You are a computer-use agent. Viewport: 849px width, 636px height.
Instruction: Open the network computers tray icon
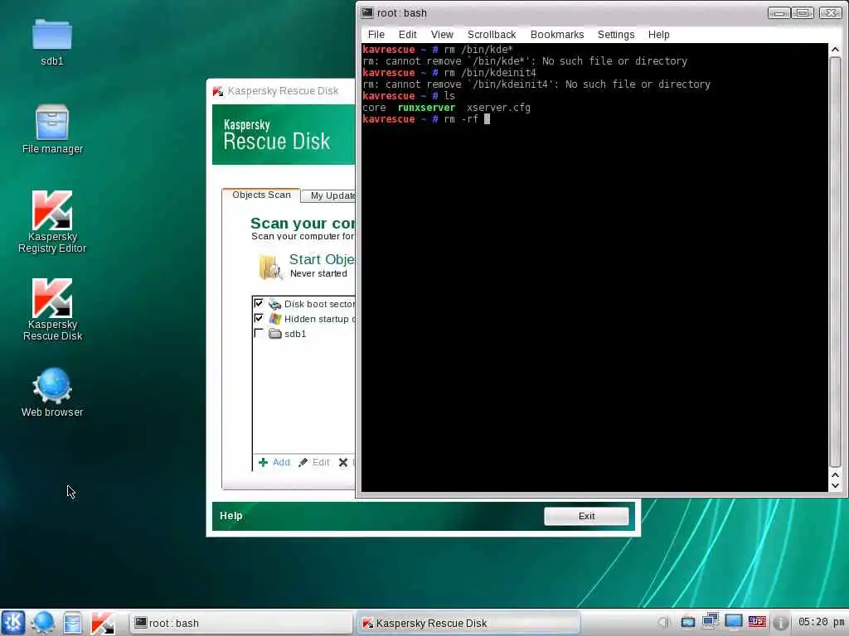[711, 621]
